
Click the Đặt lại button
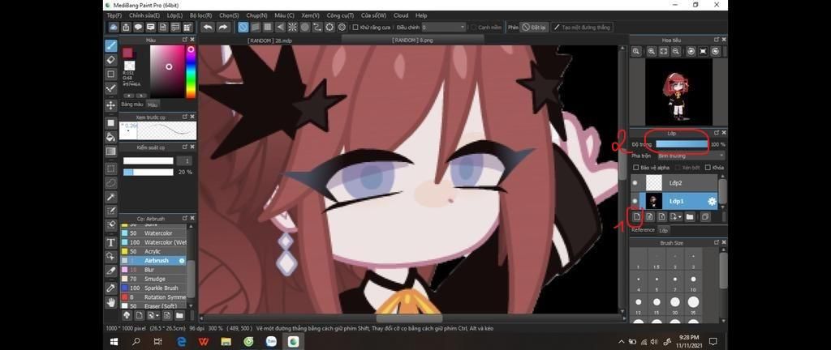click(x=534, y=27)
